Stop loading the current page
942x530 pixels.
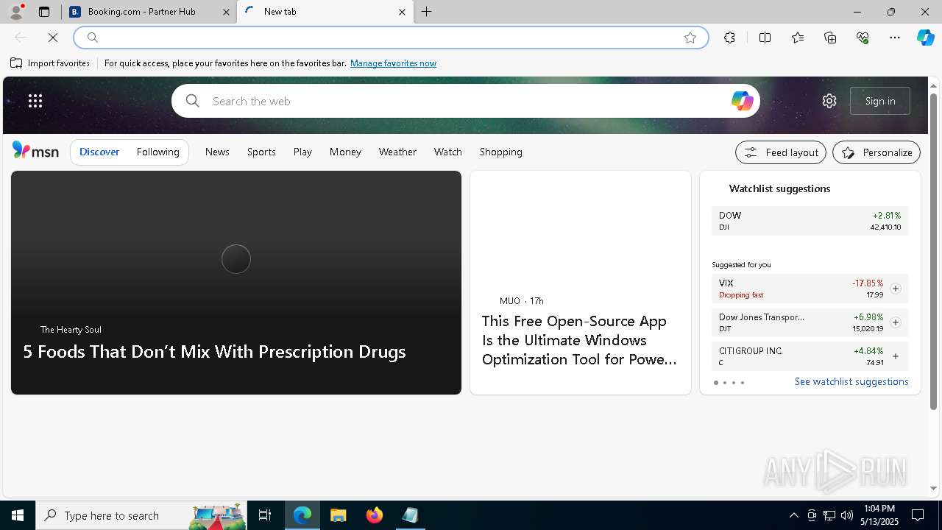[x=53, y=38]
